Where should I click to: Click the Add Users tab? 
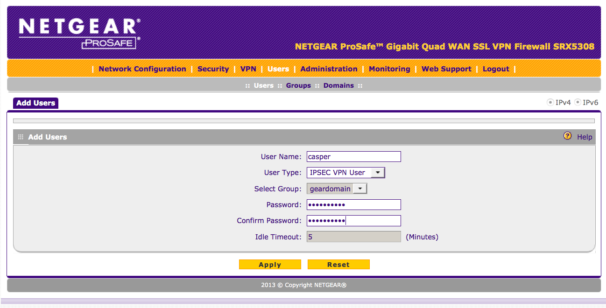(x=36, y=103)
